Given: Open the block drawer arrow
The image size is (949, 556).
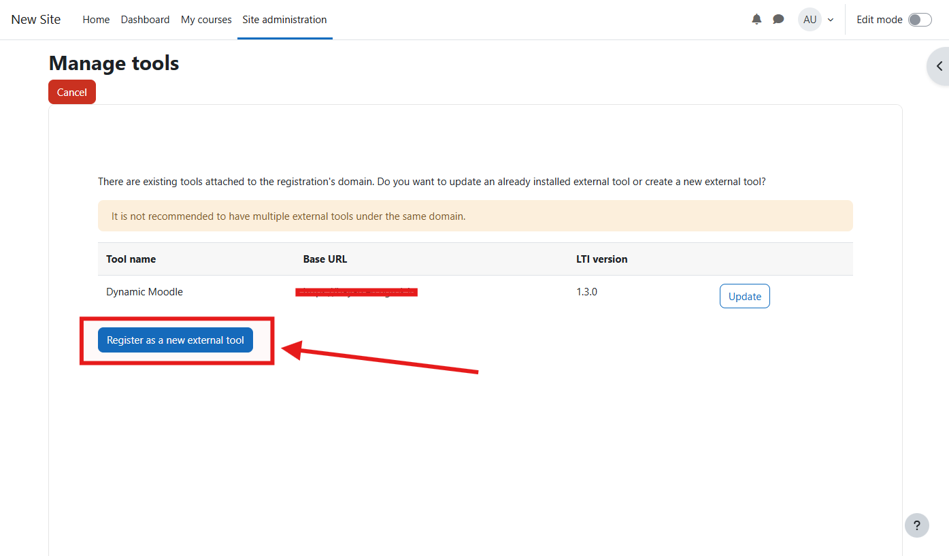Looking at the screenshot, I should pyautogui.click(x=939, y=66).
